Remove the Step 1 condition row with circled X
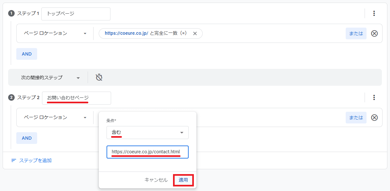 (x=374, y=33)
